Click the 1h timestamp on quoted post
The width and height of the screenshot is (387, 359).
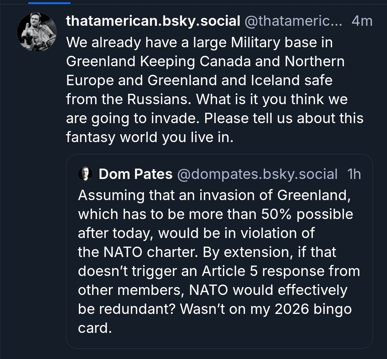(354, 174)
